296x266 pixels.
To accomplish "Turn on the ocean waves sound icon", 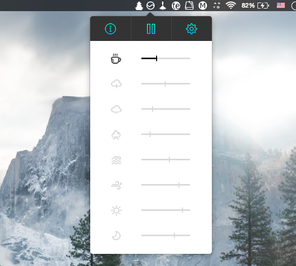I will point(116,160).
